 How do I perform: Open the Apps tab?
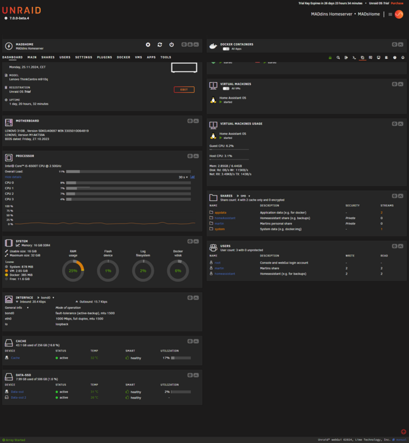(x=151, y=57)
